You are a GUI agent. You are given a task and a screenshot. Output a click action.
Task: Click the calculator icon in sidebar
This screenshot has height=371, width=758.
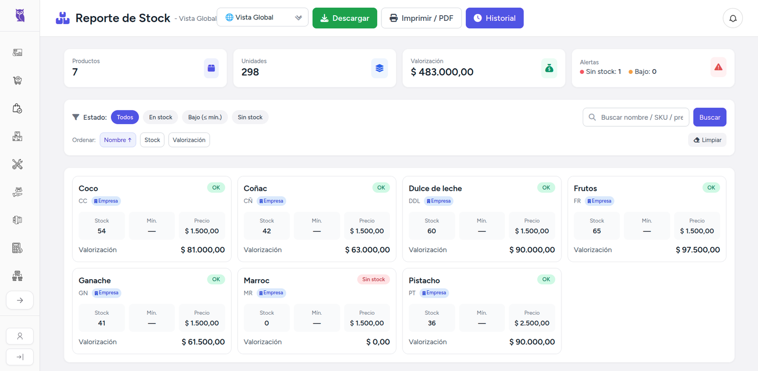coord(18,248)
